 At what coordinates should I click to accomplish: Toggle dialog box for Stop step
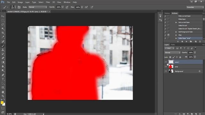pos(168,35)
